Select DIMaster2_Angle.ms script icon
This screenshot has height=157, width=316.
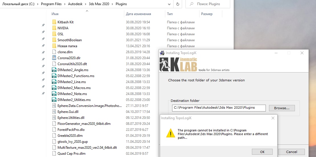pyautogui.click(x=54, y=70)
